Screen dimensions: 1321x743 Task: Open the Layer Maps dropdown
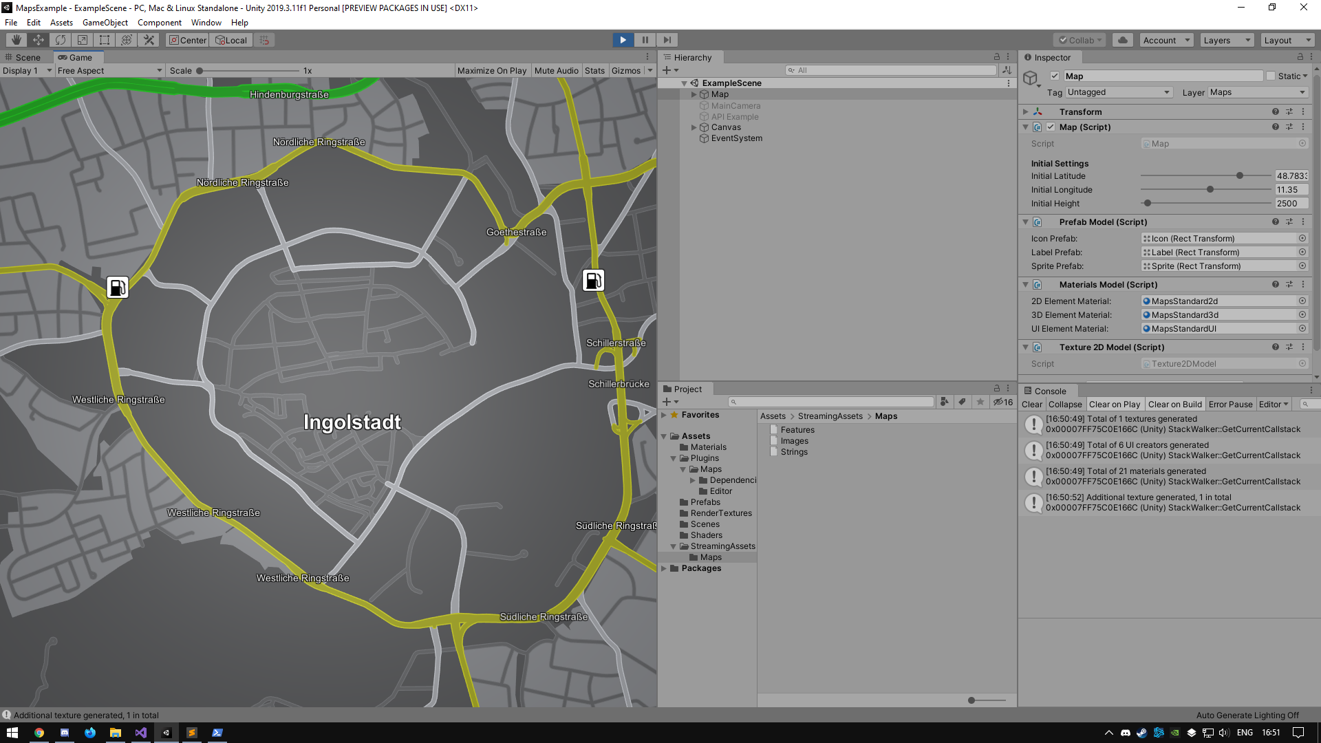1257,92
